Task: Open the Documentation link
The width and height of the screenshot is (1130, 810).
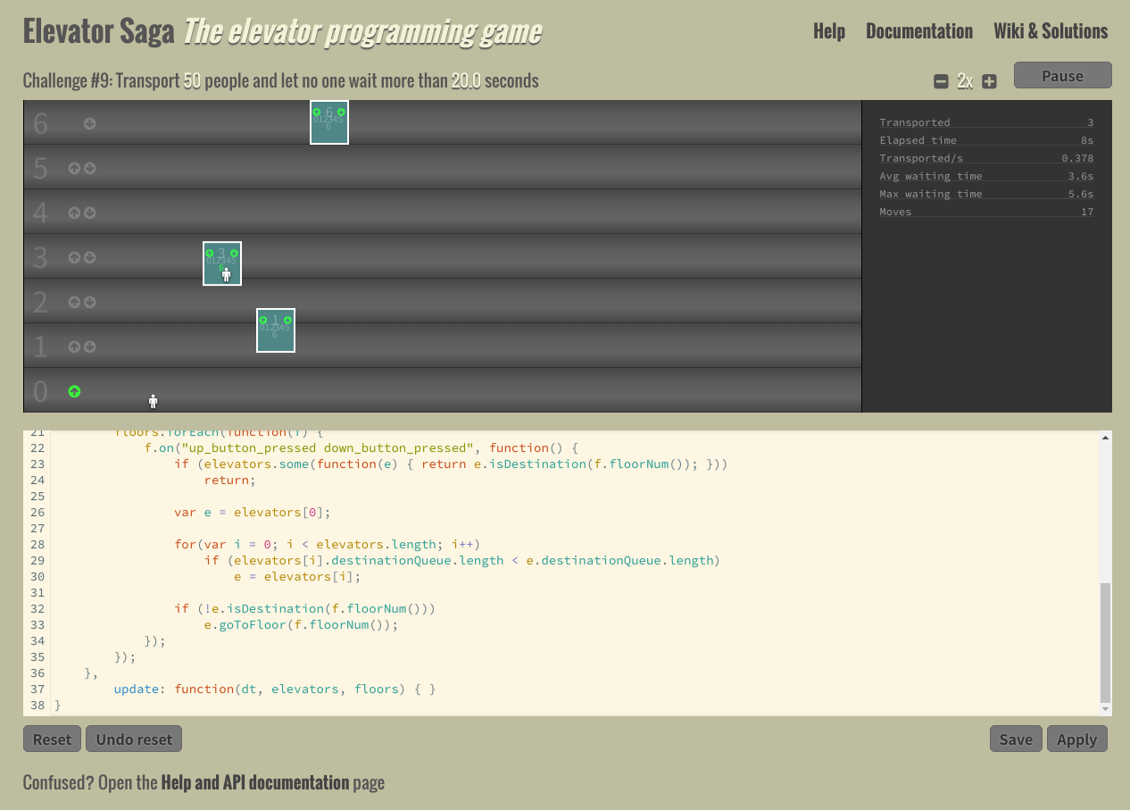Action: click(x=919, y=31)
